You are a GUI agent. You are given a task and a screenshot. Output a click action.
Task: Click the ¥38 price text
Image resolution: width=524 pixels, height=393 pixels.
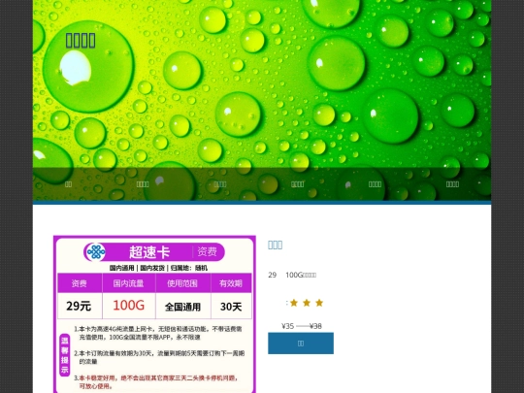[x=315, y=326]
